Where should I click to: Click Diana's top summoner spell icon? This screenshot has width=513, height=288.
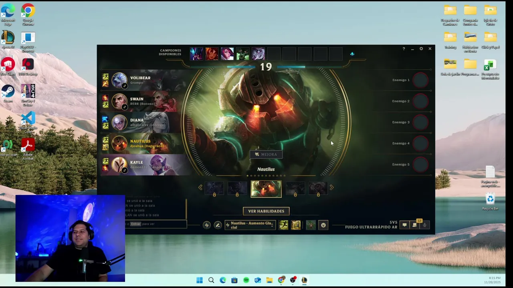(x=105, y=119)
